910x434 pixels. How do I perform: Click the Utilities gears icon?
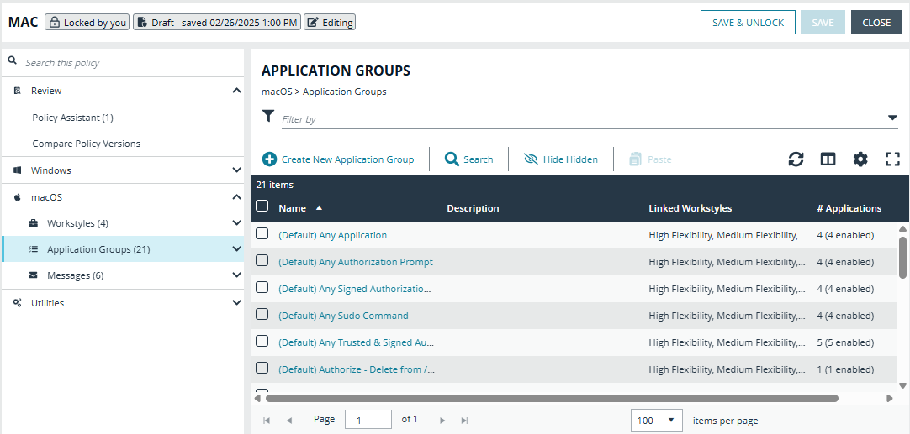(18, 302)
